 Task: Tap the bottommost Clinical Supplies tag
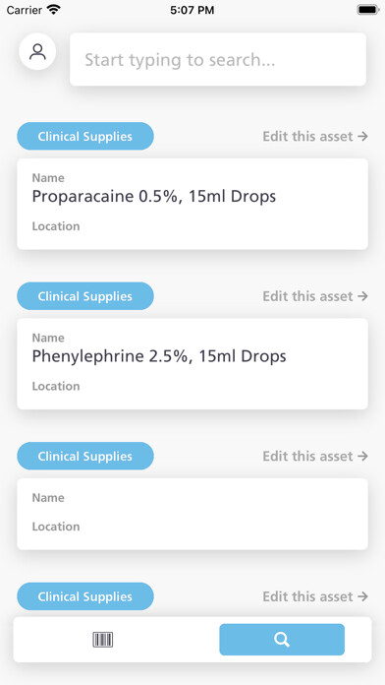[85, 596]
